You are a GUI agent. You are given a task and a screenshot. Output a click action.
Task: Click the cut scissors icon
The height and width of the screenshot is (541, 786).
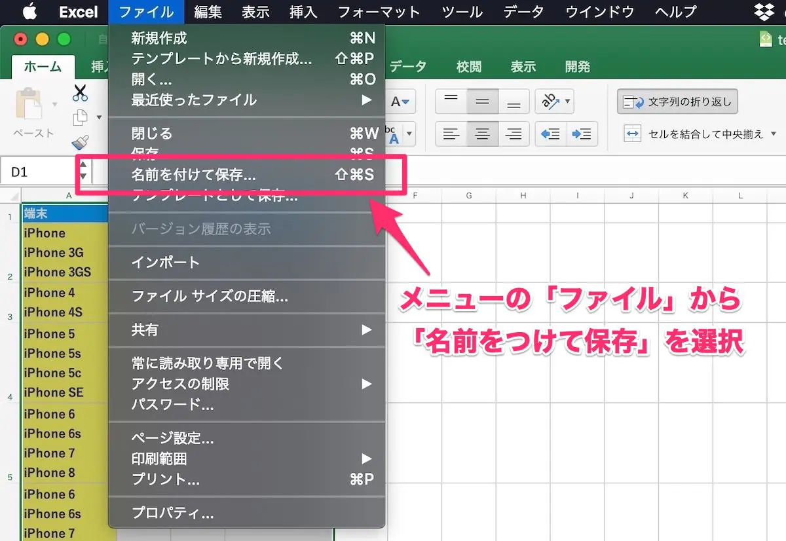click(x=80, y=92)
